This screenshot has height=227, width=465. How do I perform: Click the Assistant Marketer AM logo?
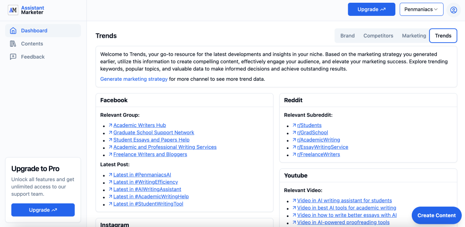[13, 10]
